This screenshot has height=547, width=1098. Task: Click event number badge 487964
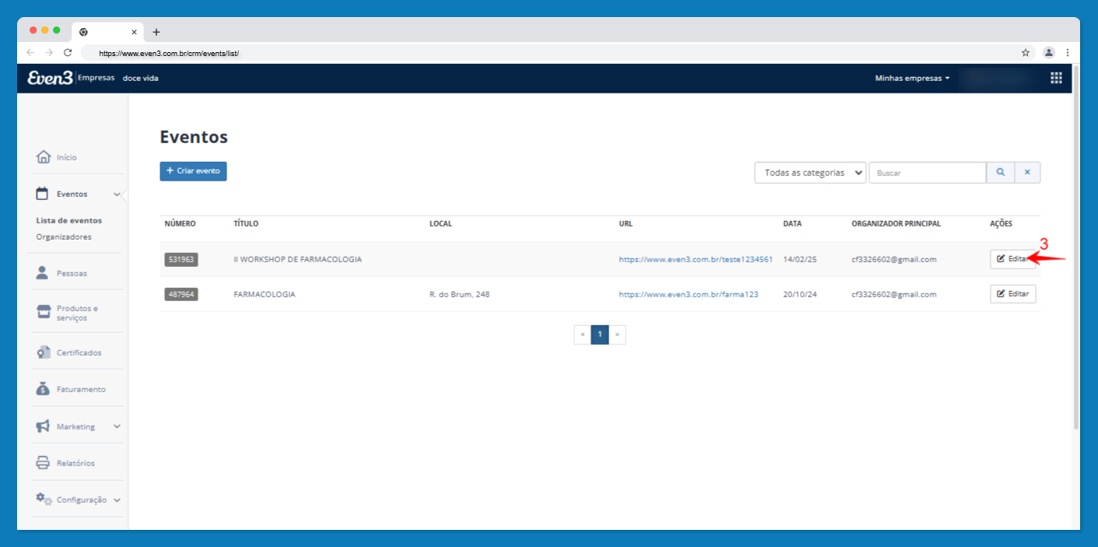click(x=181, y=294)
